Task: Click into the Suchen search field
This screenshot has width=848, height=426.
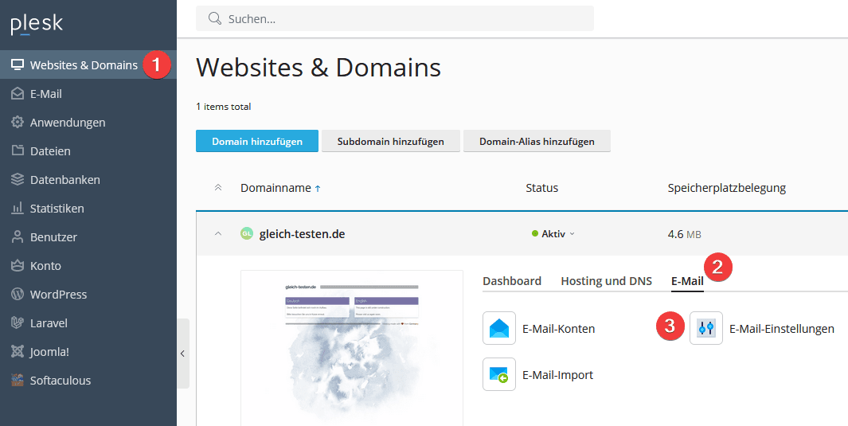Action: (x=398, y=18)
